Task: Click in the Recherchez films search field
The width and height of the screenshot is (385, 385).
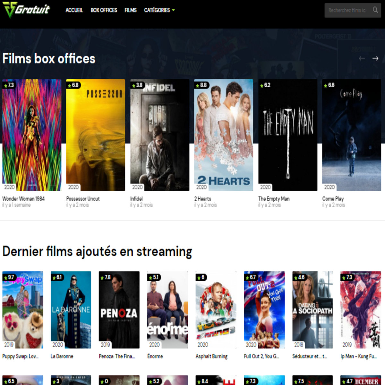Action: (347, 10)
